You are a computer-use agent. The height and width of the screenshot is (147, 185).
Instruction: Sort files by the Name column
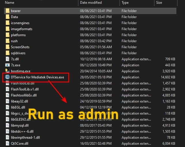click(x=10, y=3)
